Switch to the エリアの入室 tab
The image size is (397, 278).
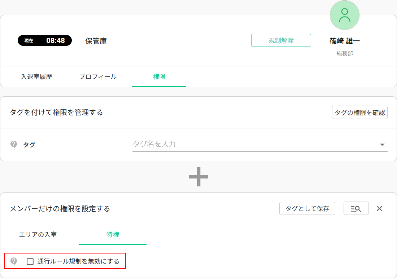pos(38,235)
